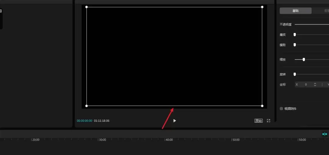Click the 旋转 rotation slider handle

(x=295, y=74)
